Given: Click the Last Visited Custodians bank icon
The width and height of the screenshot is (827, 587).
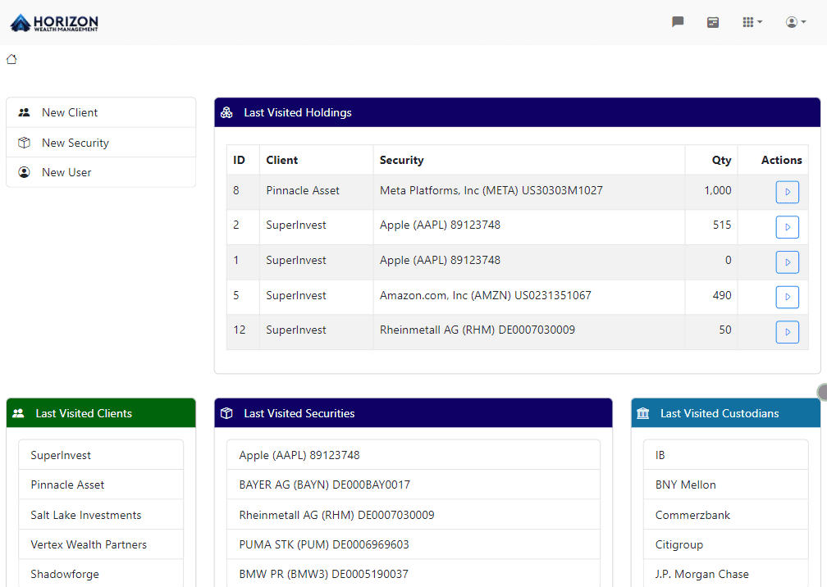Looking at the screenshot, I should pyautogui.click(x=643, y=414).
